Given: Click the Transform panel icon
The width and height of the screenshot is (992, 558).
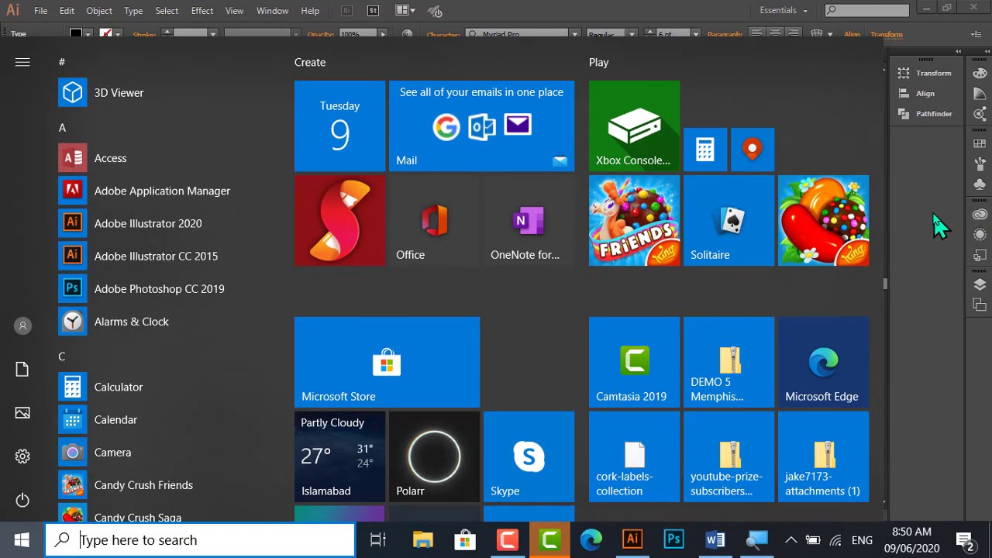Looking at the screenshot, I should (904, 73).
